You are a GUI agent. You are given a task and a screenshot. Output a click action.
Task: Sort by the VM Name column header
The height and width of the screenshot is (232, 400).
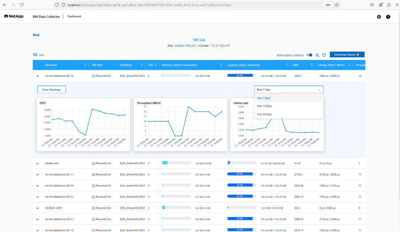pyautogui.click(x=51, y=65)
